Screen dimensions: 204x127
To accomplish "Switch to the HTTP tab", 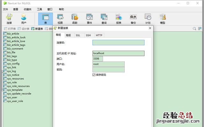I will coord(99,35).
